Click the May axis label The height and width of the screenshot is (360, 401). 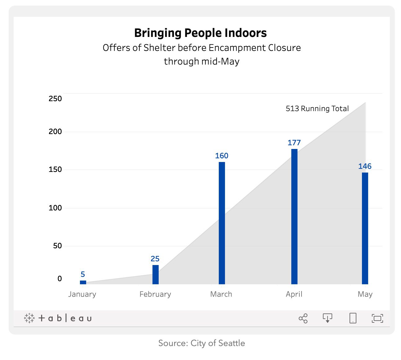[x=365, y=294]
